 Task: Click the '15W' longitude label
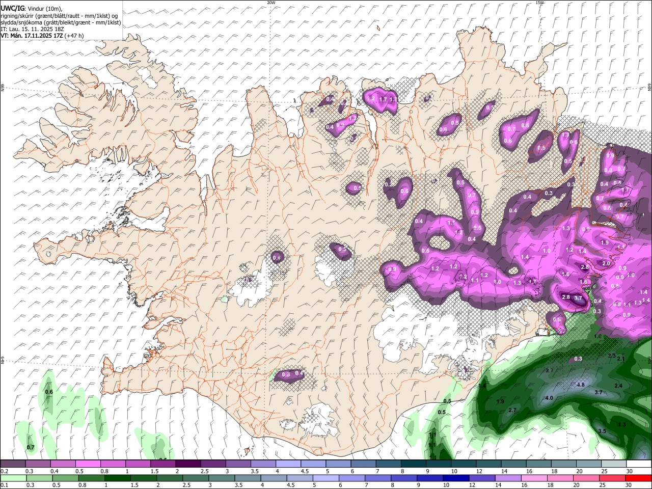pyautogui.click(x=539, y=3)
